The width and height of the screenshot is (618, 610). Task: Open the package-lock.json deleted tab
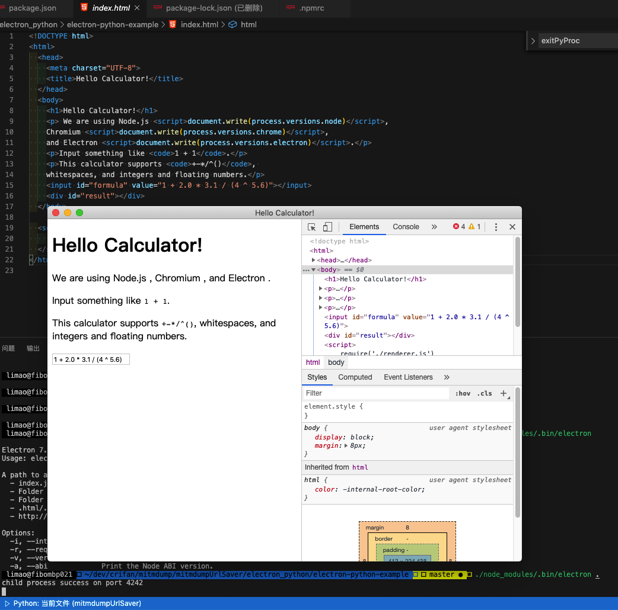tap(214, 8)
